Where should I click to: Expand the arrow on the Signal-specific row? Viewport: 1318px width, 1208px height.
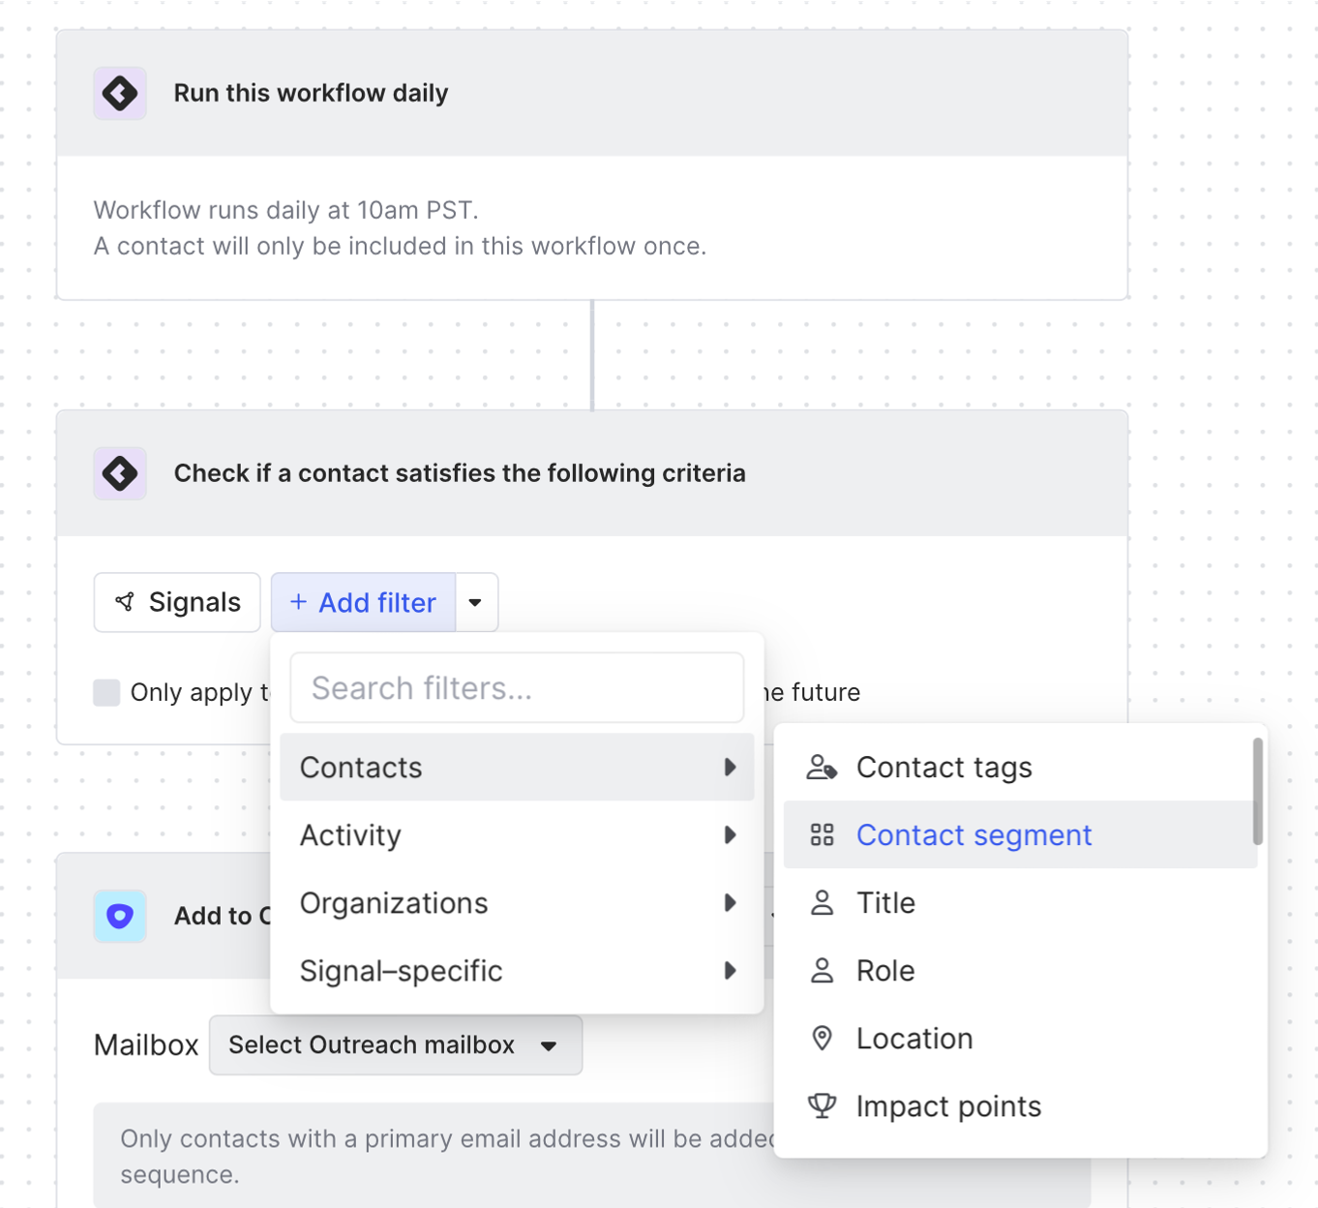coord(730,970)
